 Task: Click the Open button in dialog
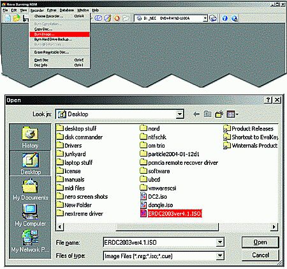point(260,242)
